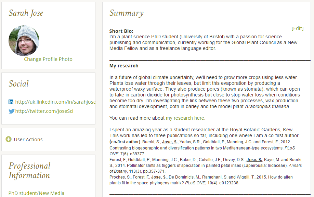Click the Summary section heading

(127, 13)
